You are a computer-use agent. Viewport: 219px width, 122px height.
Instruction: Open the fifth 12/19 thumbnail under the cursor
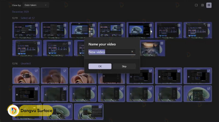click(x=140, y=30)
